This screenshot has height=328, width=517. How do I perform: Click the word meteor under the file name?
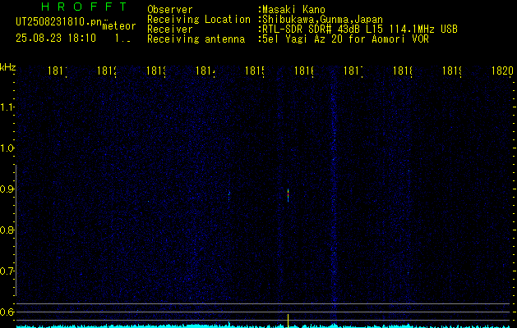tap(119, 26)
